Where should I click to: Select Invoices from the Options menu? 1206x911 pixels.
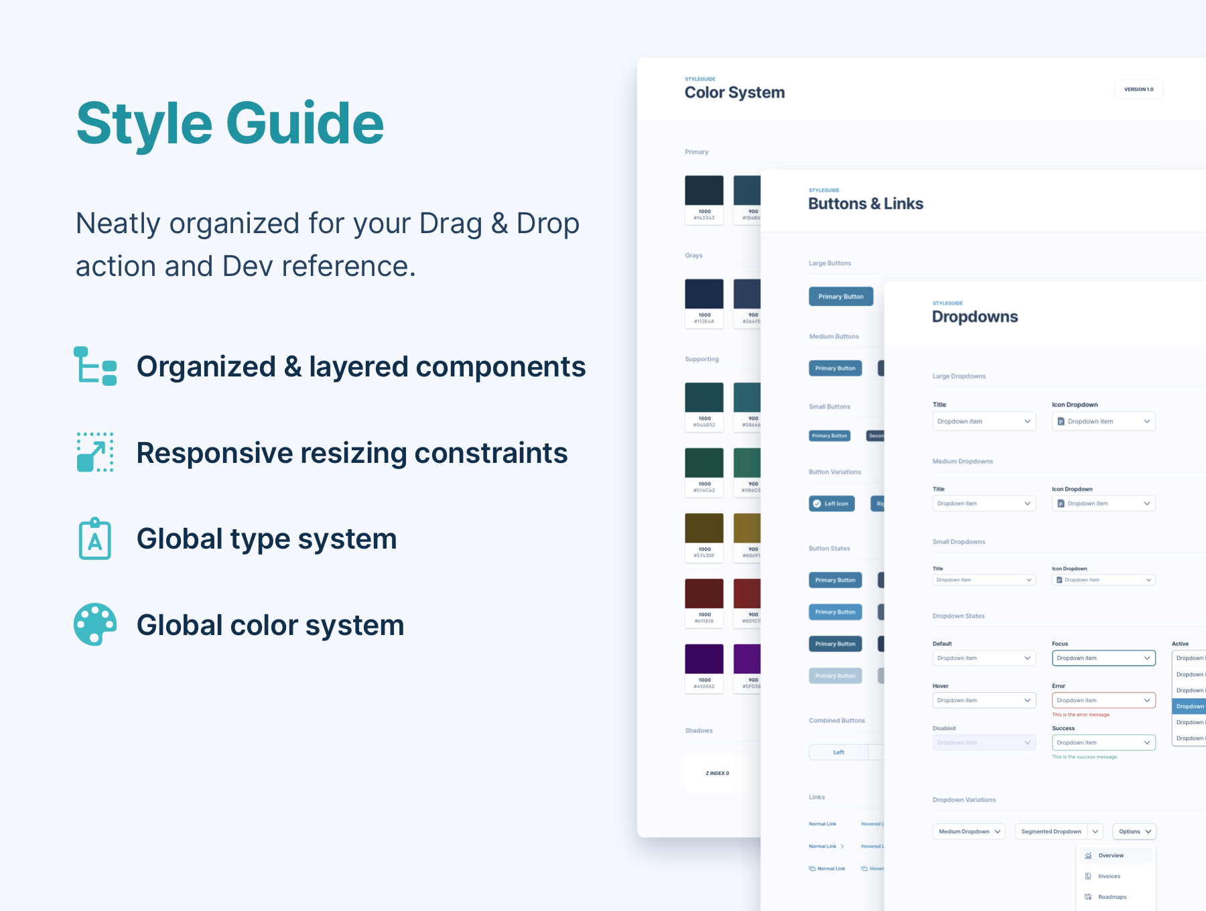tap(1109, 876)
